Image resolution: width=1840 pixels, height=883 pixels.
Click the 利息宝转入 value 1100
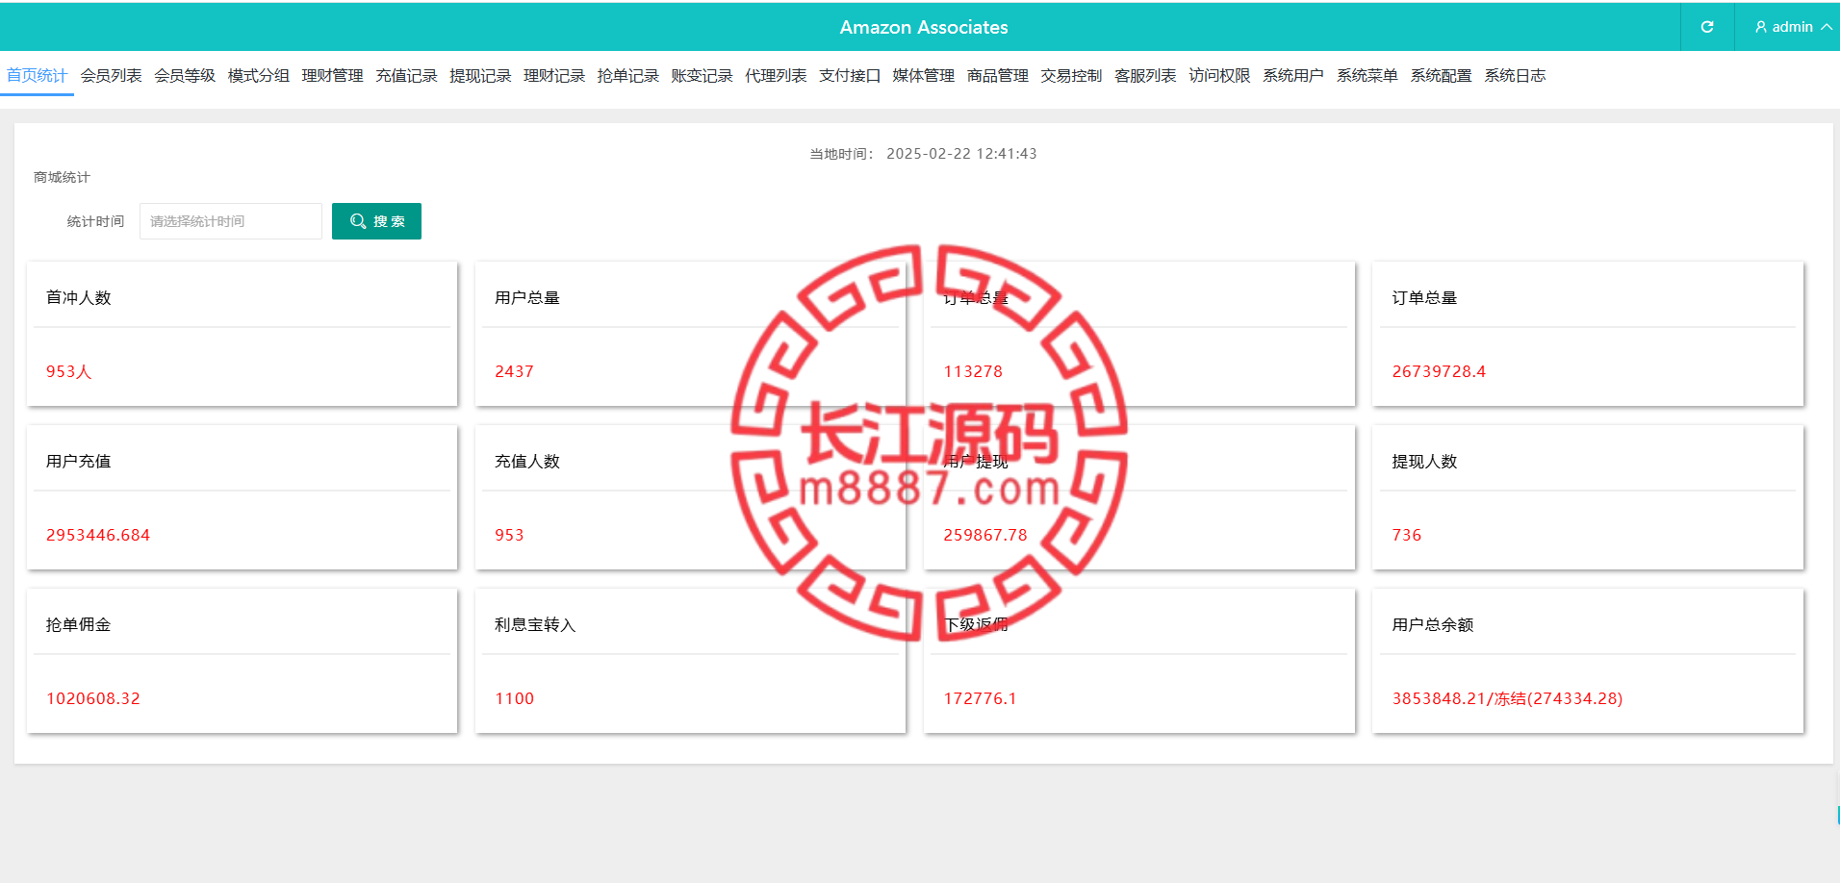pyautogui.click(x=514, y=698)
